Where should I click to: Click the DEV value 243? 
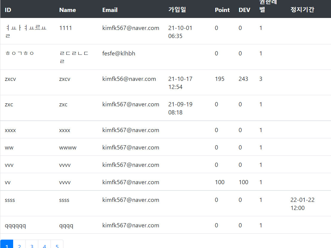tap(243, 79)
